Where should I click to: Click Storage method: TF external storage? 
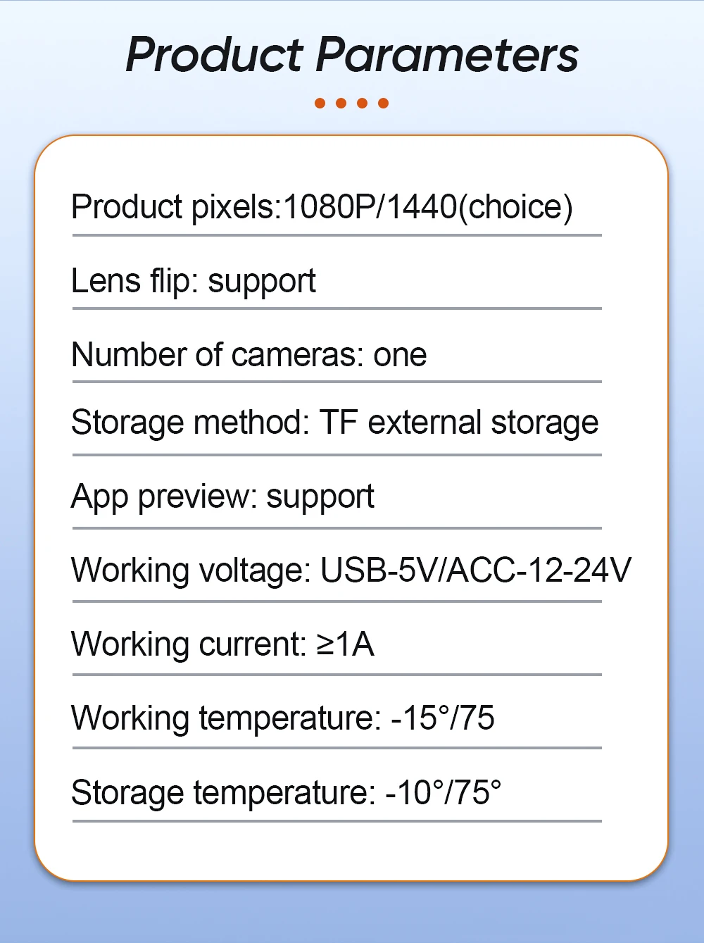click(334, 423)
